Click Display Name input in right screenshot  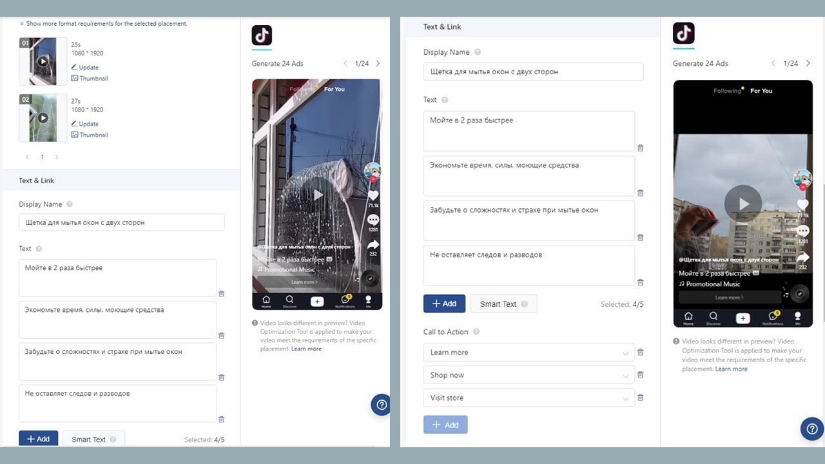(x=533, y=72)
